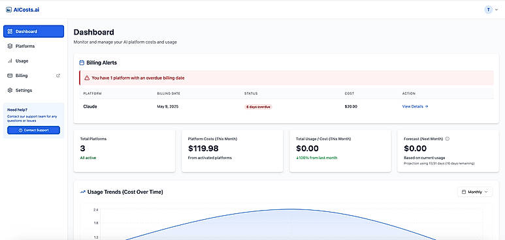Viewport: 505px width, 240px height.
Task: Open Settings from the sidebar
Action: point(34,91)
